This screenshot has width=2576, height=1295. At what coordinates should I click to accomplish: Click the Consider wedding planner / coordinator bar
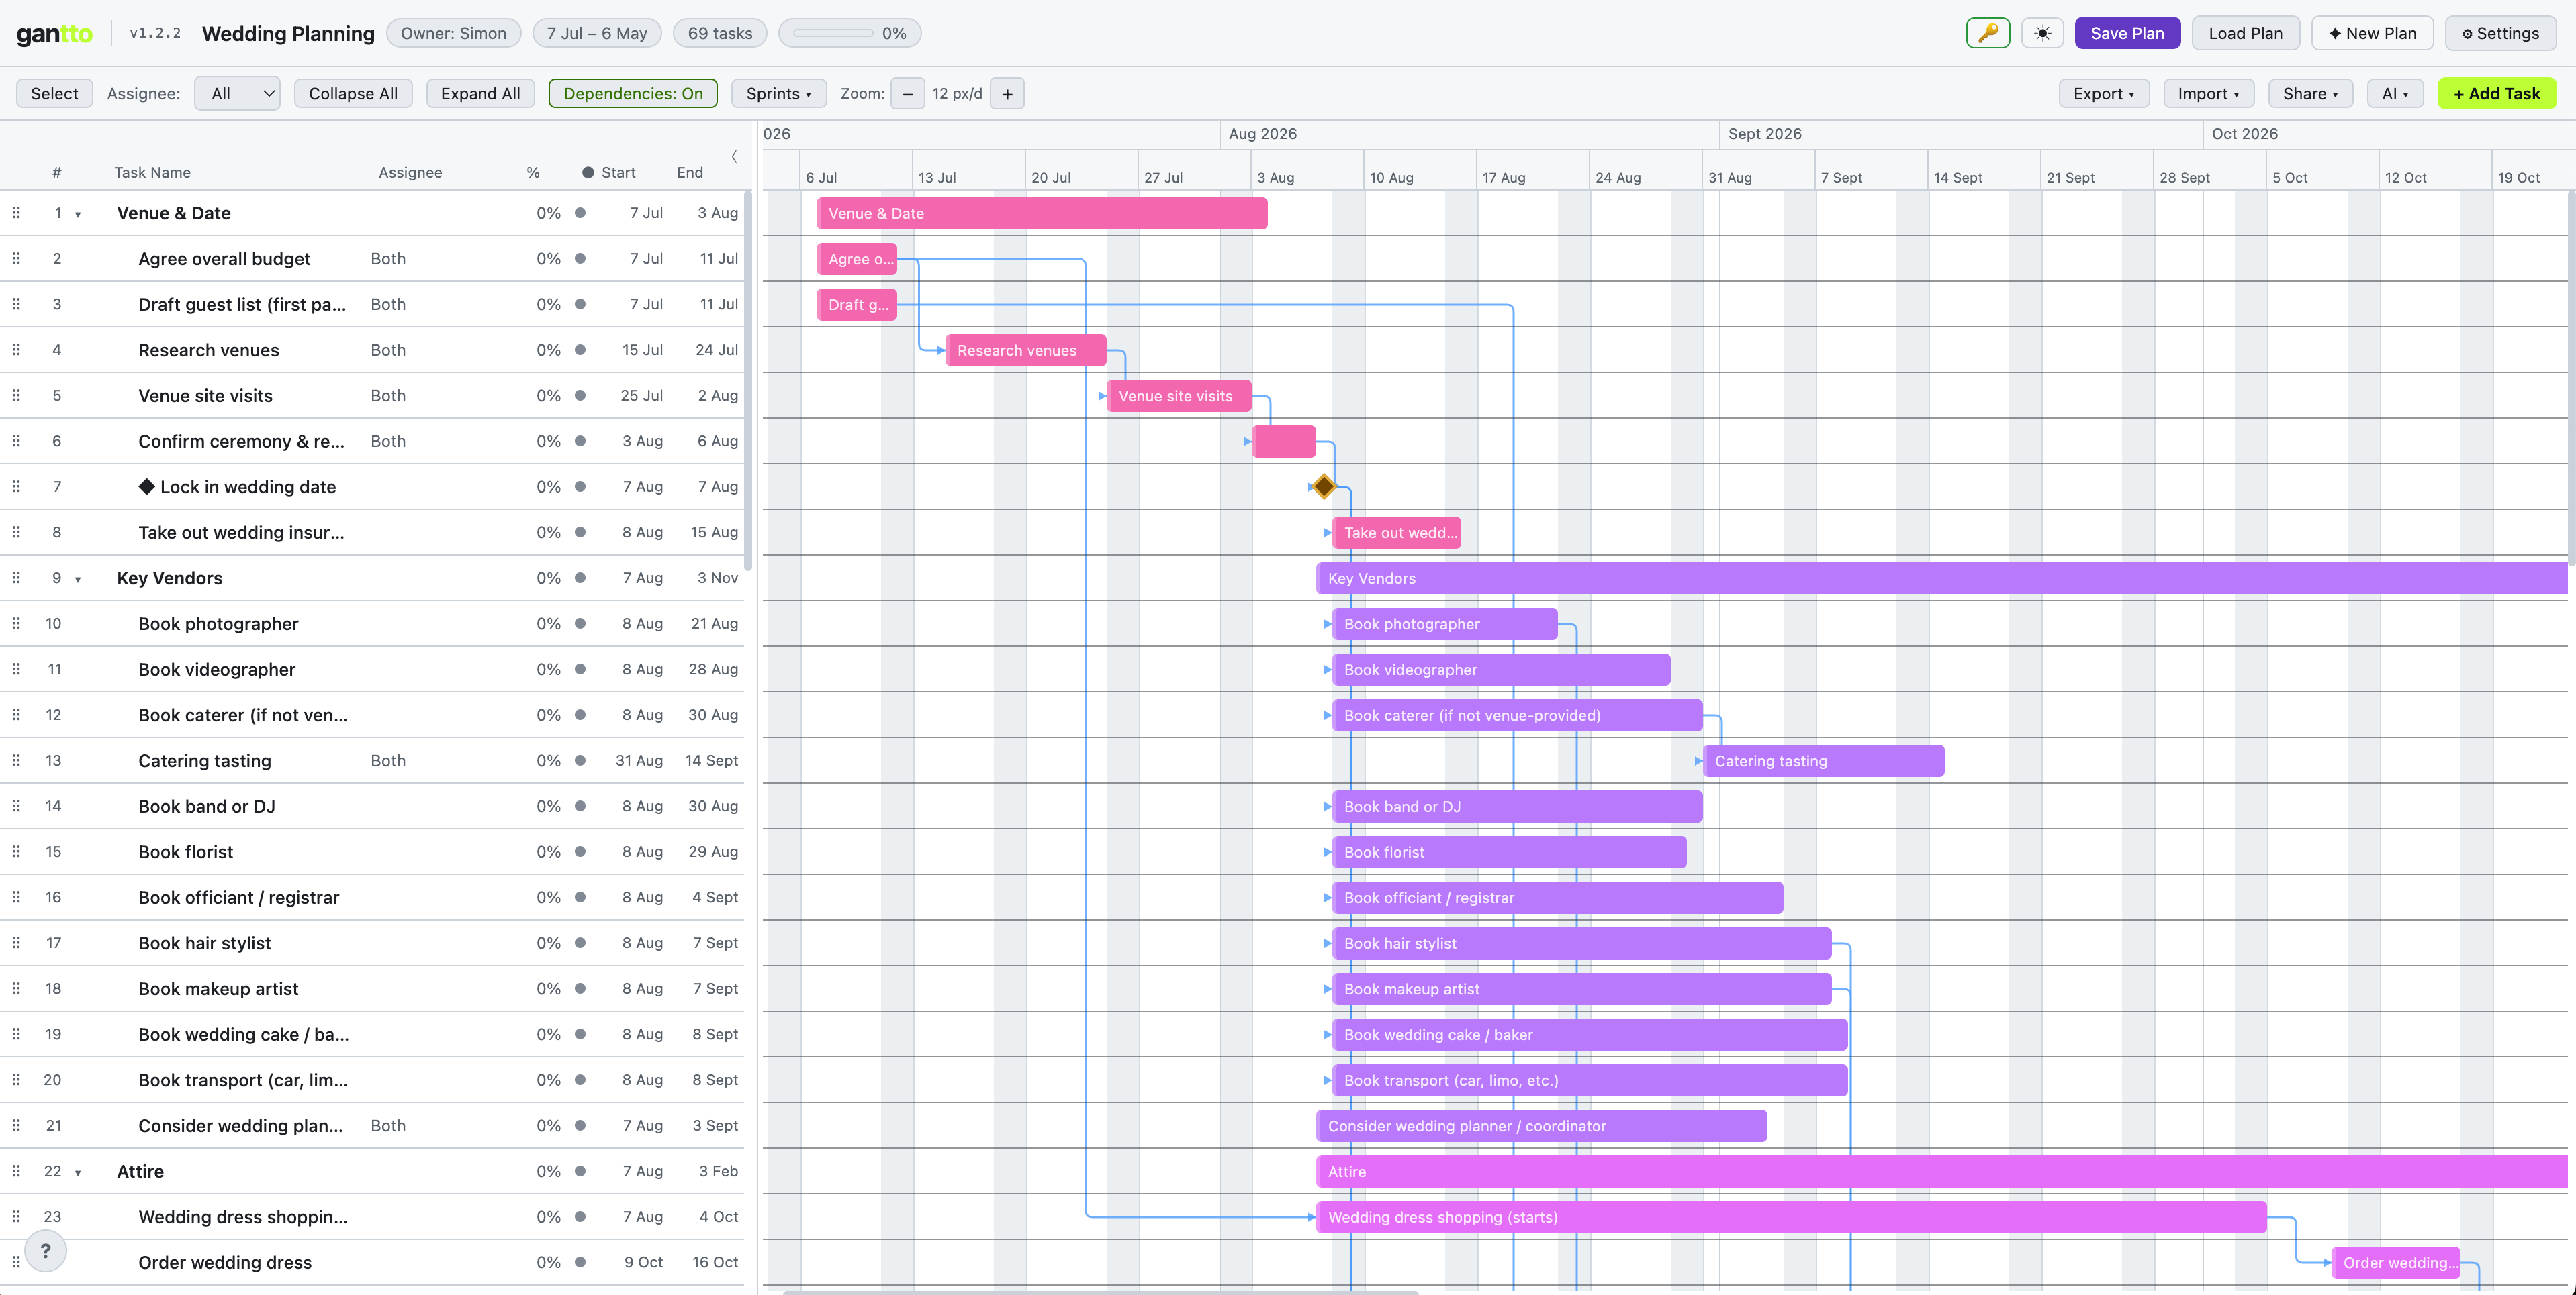(1541, 1125)
